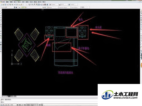The image size is (142, 106).
Task: Click in the command line input
Action: pos(49,102)
